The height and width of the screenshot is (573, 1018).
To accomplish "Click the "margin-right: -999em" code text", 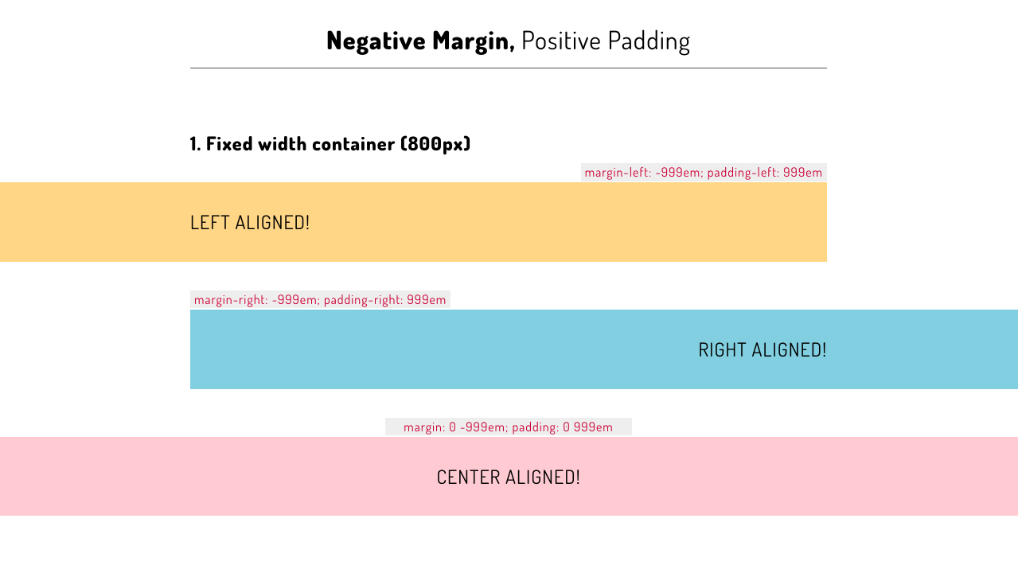I will (x=254, y=300).
